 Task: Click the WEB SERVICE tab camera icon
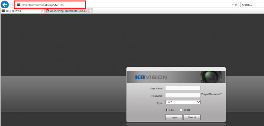coord(3,11)
